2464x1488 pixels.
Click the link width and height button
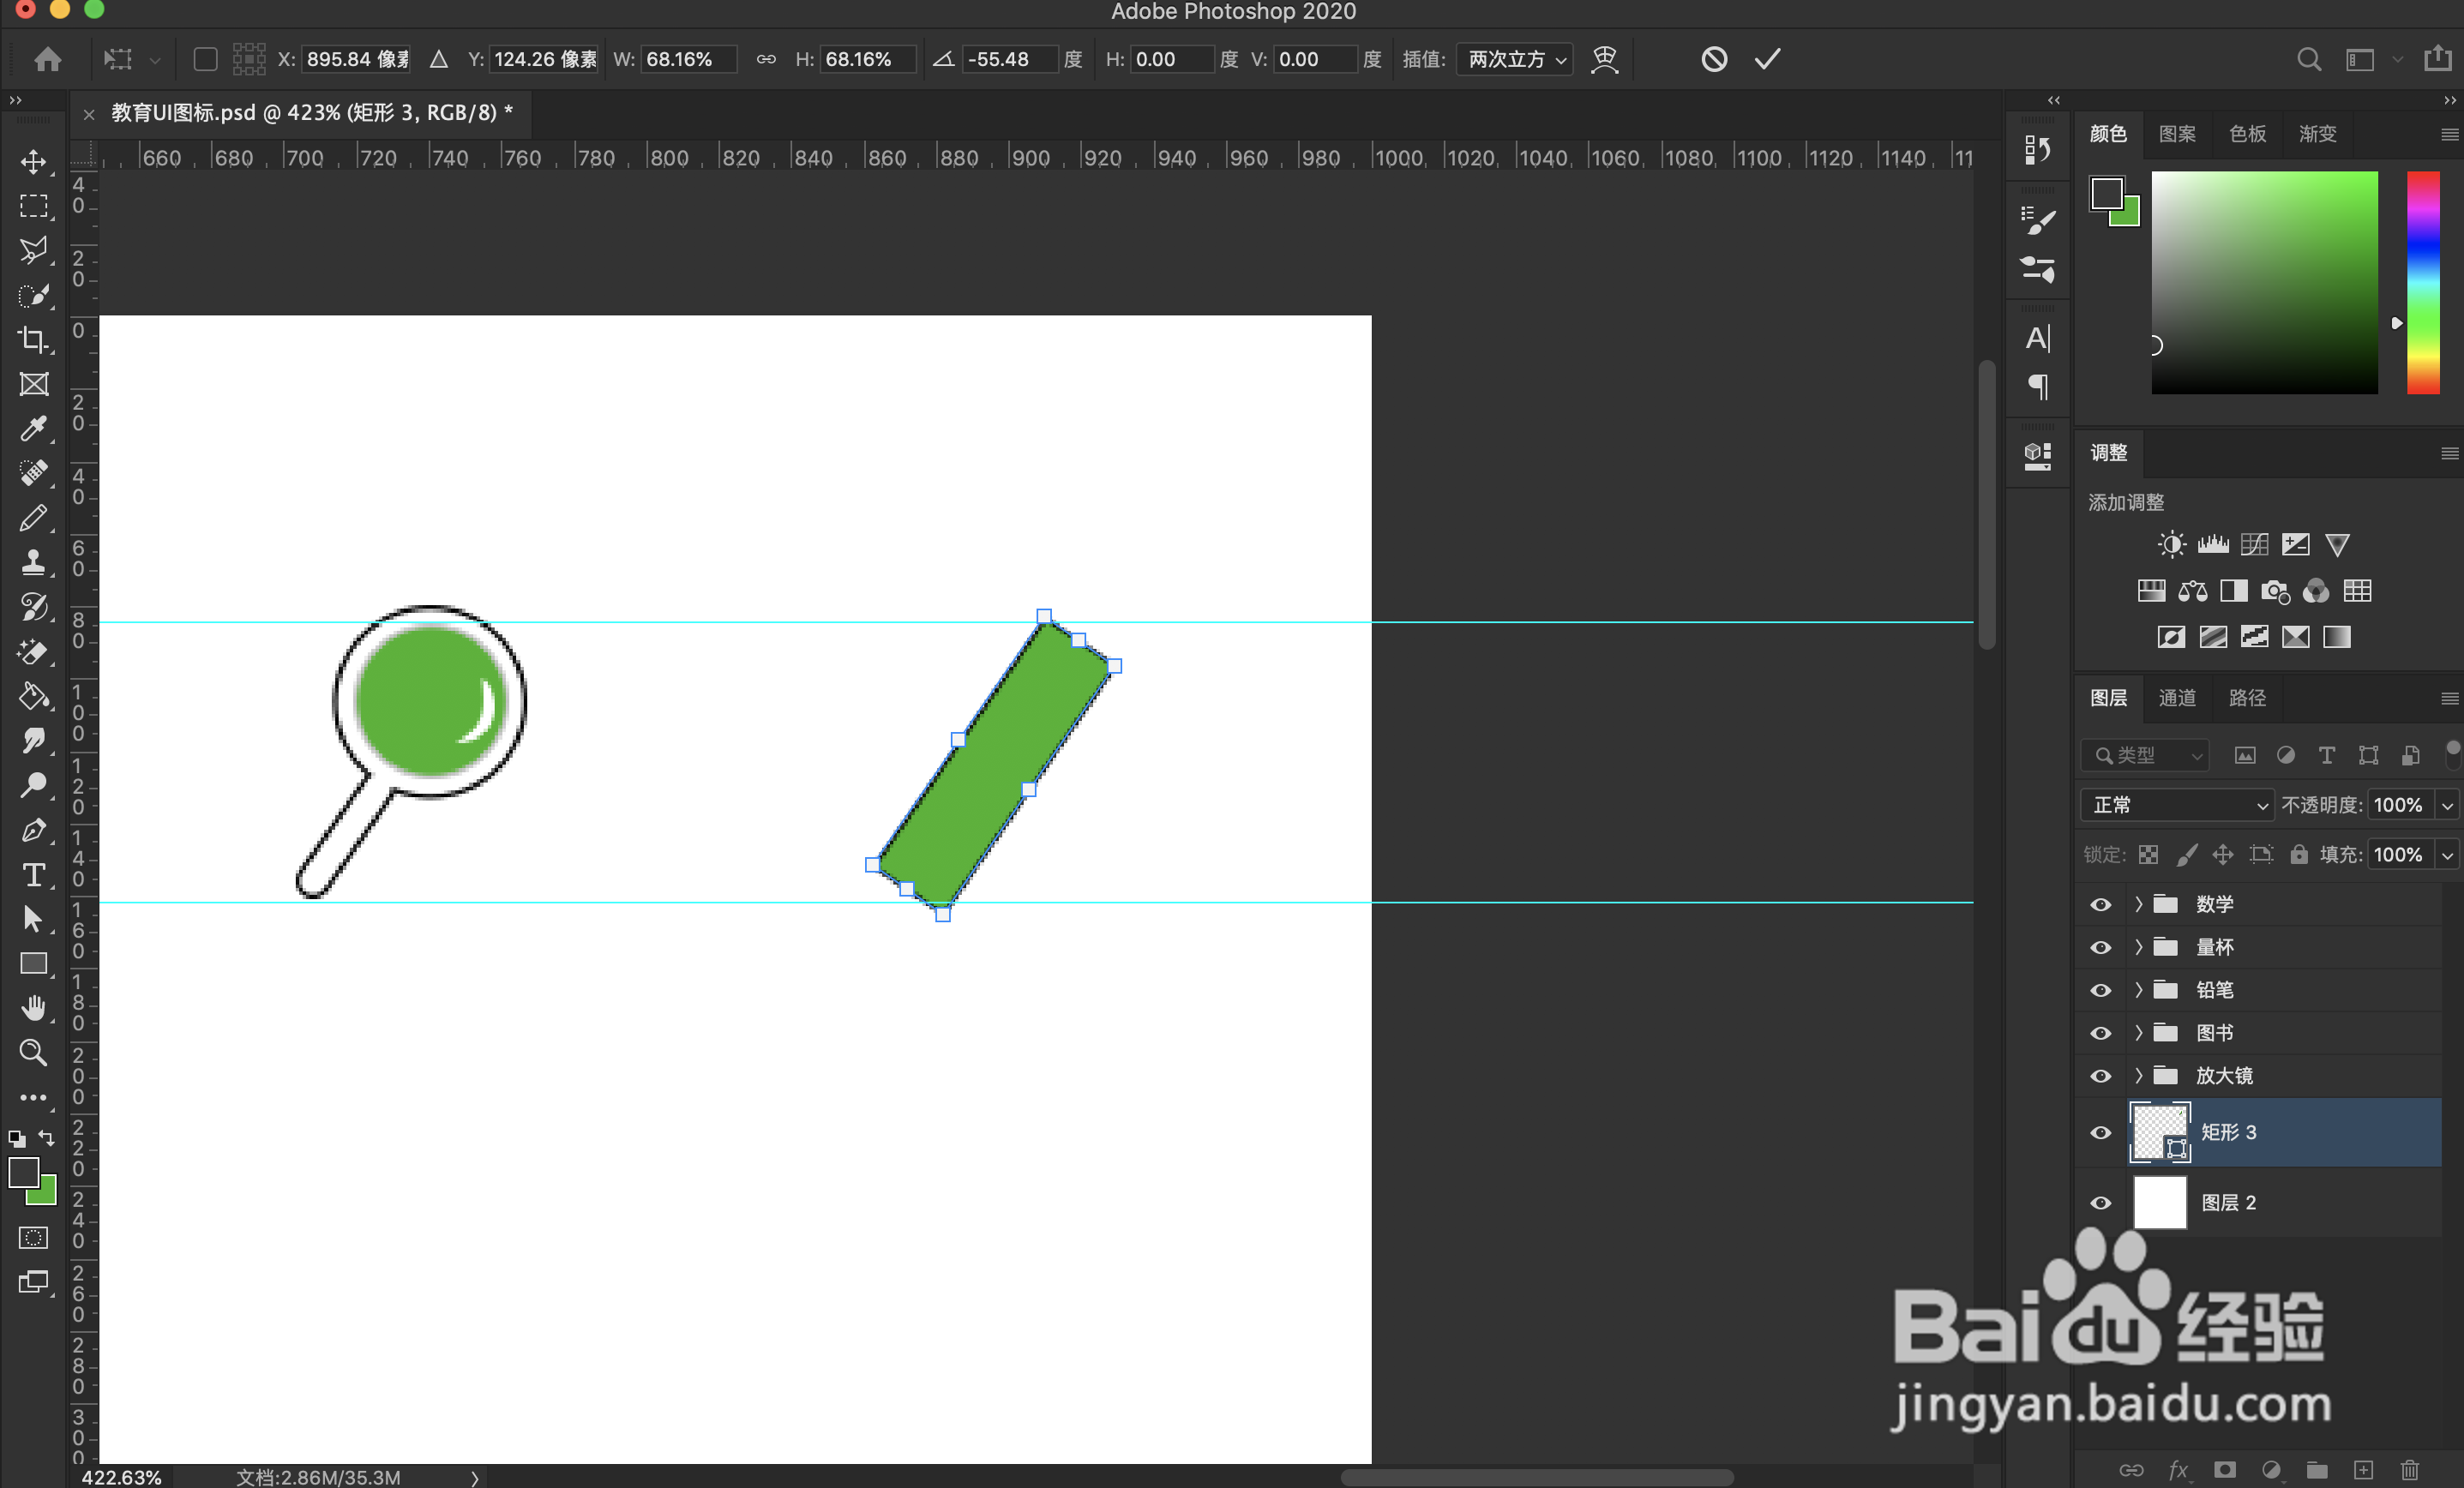point(765,59)
